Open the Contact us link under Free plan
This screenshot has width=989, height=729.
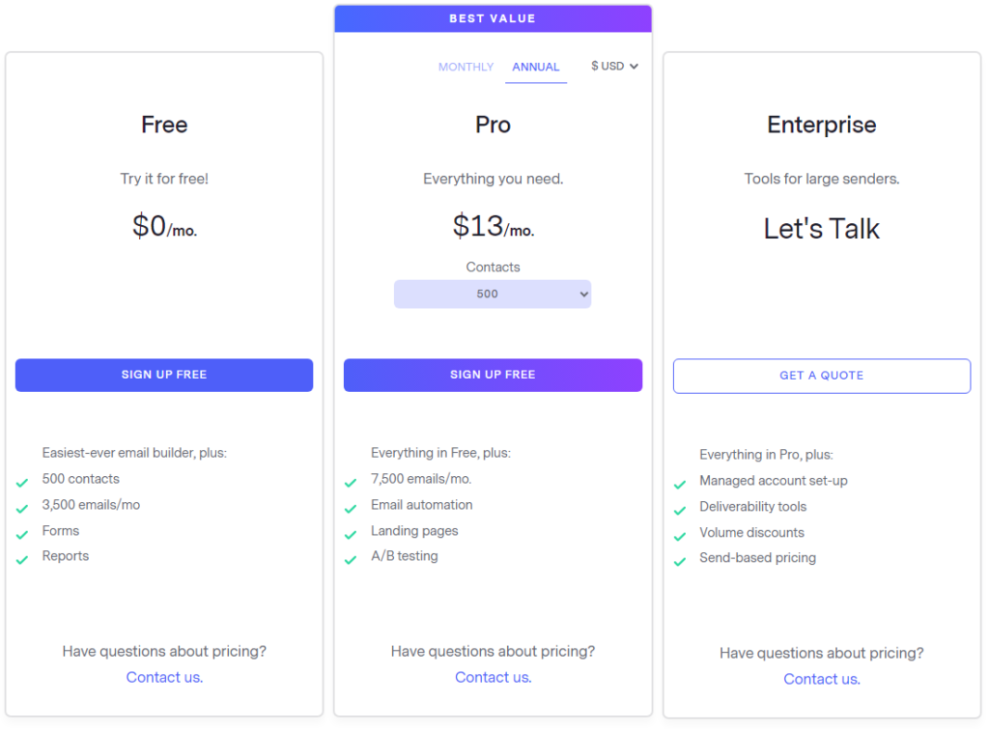[164, 677]
